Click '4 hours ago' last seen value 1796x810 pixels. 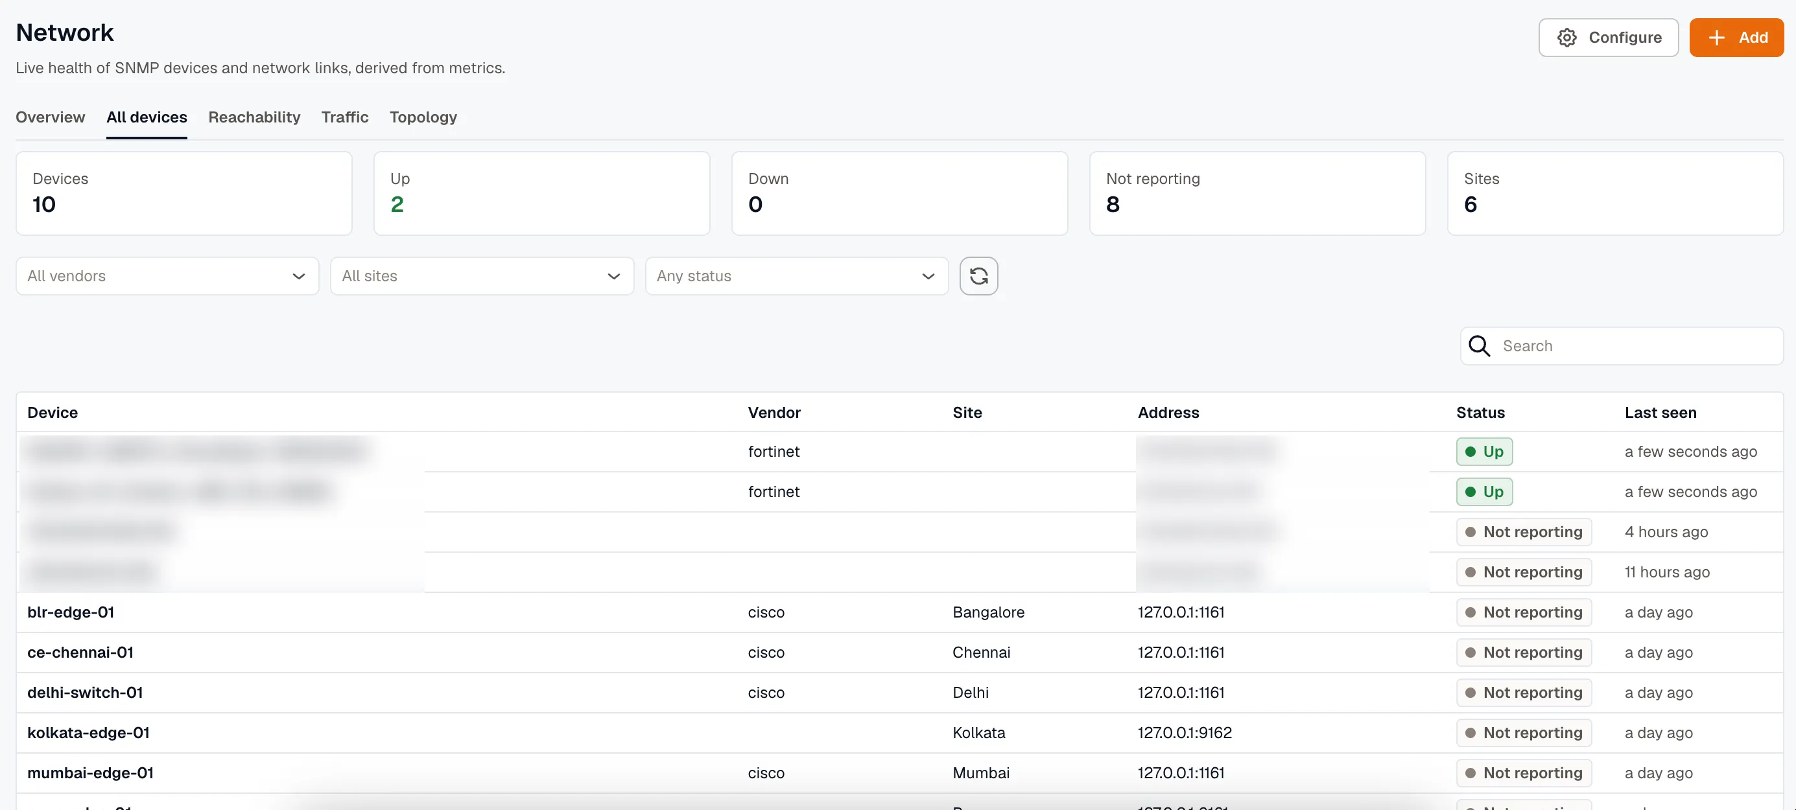pyautogui.click(x=1666, y=532)
